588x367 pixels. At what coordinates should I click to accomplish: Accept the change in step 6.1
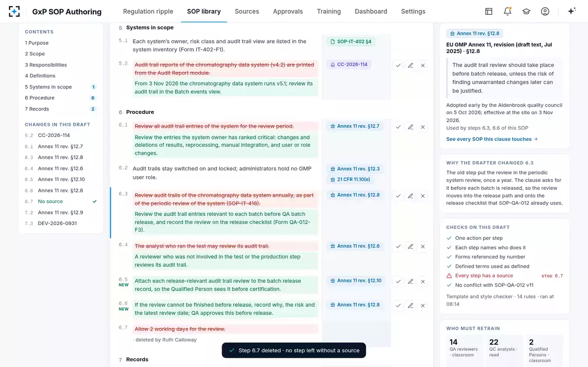pyautogui.click(x=398, y=127)
